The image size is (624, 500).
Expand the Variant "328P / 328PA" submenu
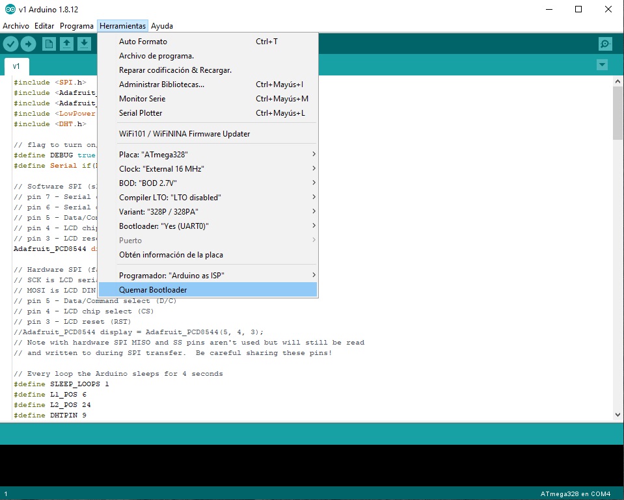(x=208, y=211)
